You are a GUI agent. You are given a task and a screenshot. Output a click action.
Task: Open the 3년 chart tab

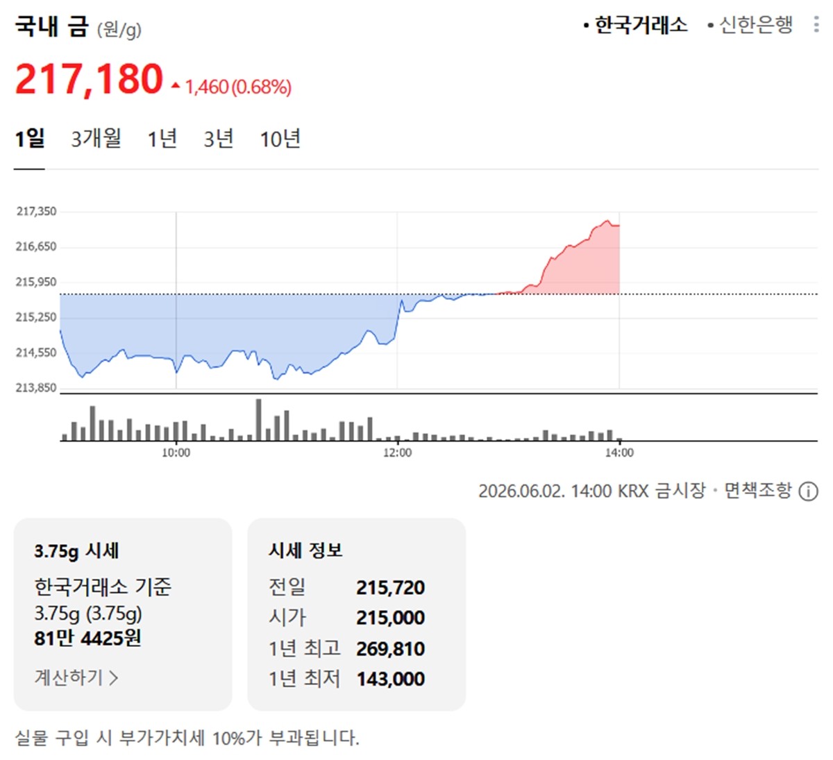point(218,138)
